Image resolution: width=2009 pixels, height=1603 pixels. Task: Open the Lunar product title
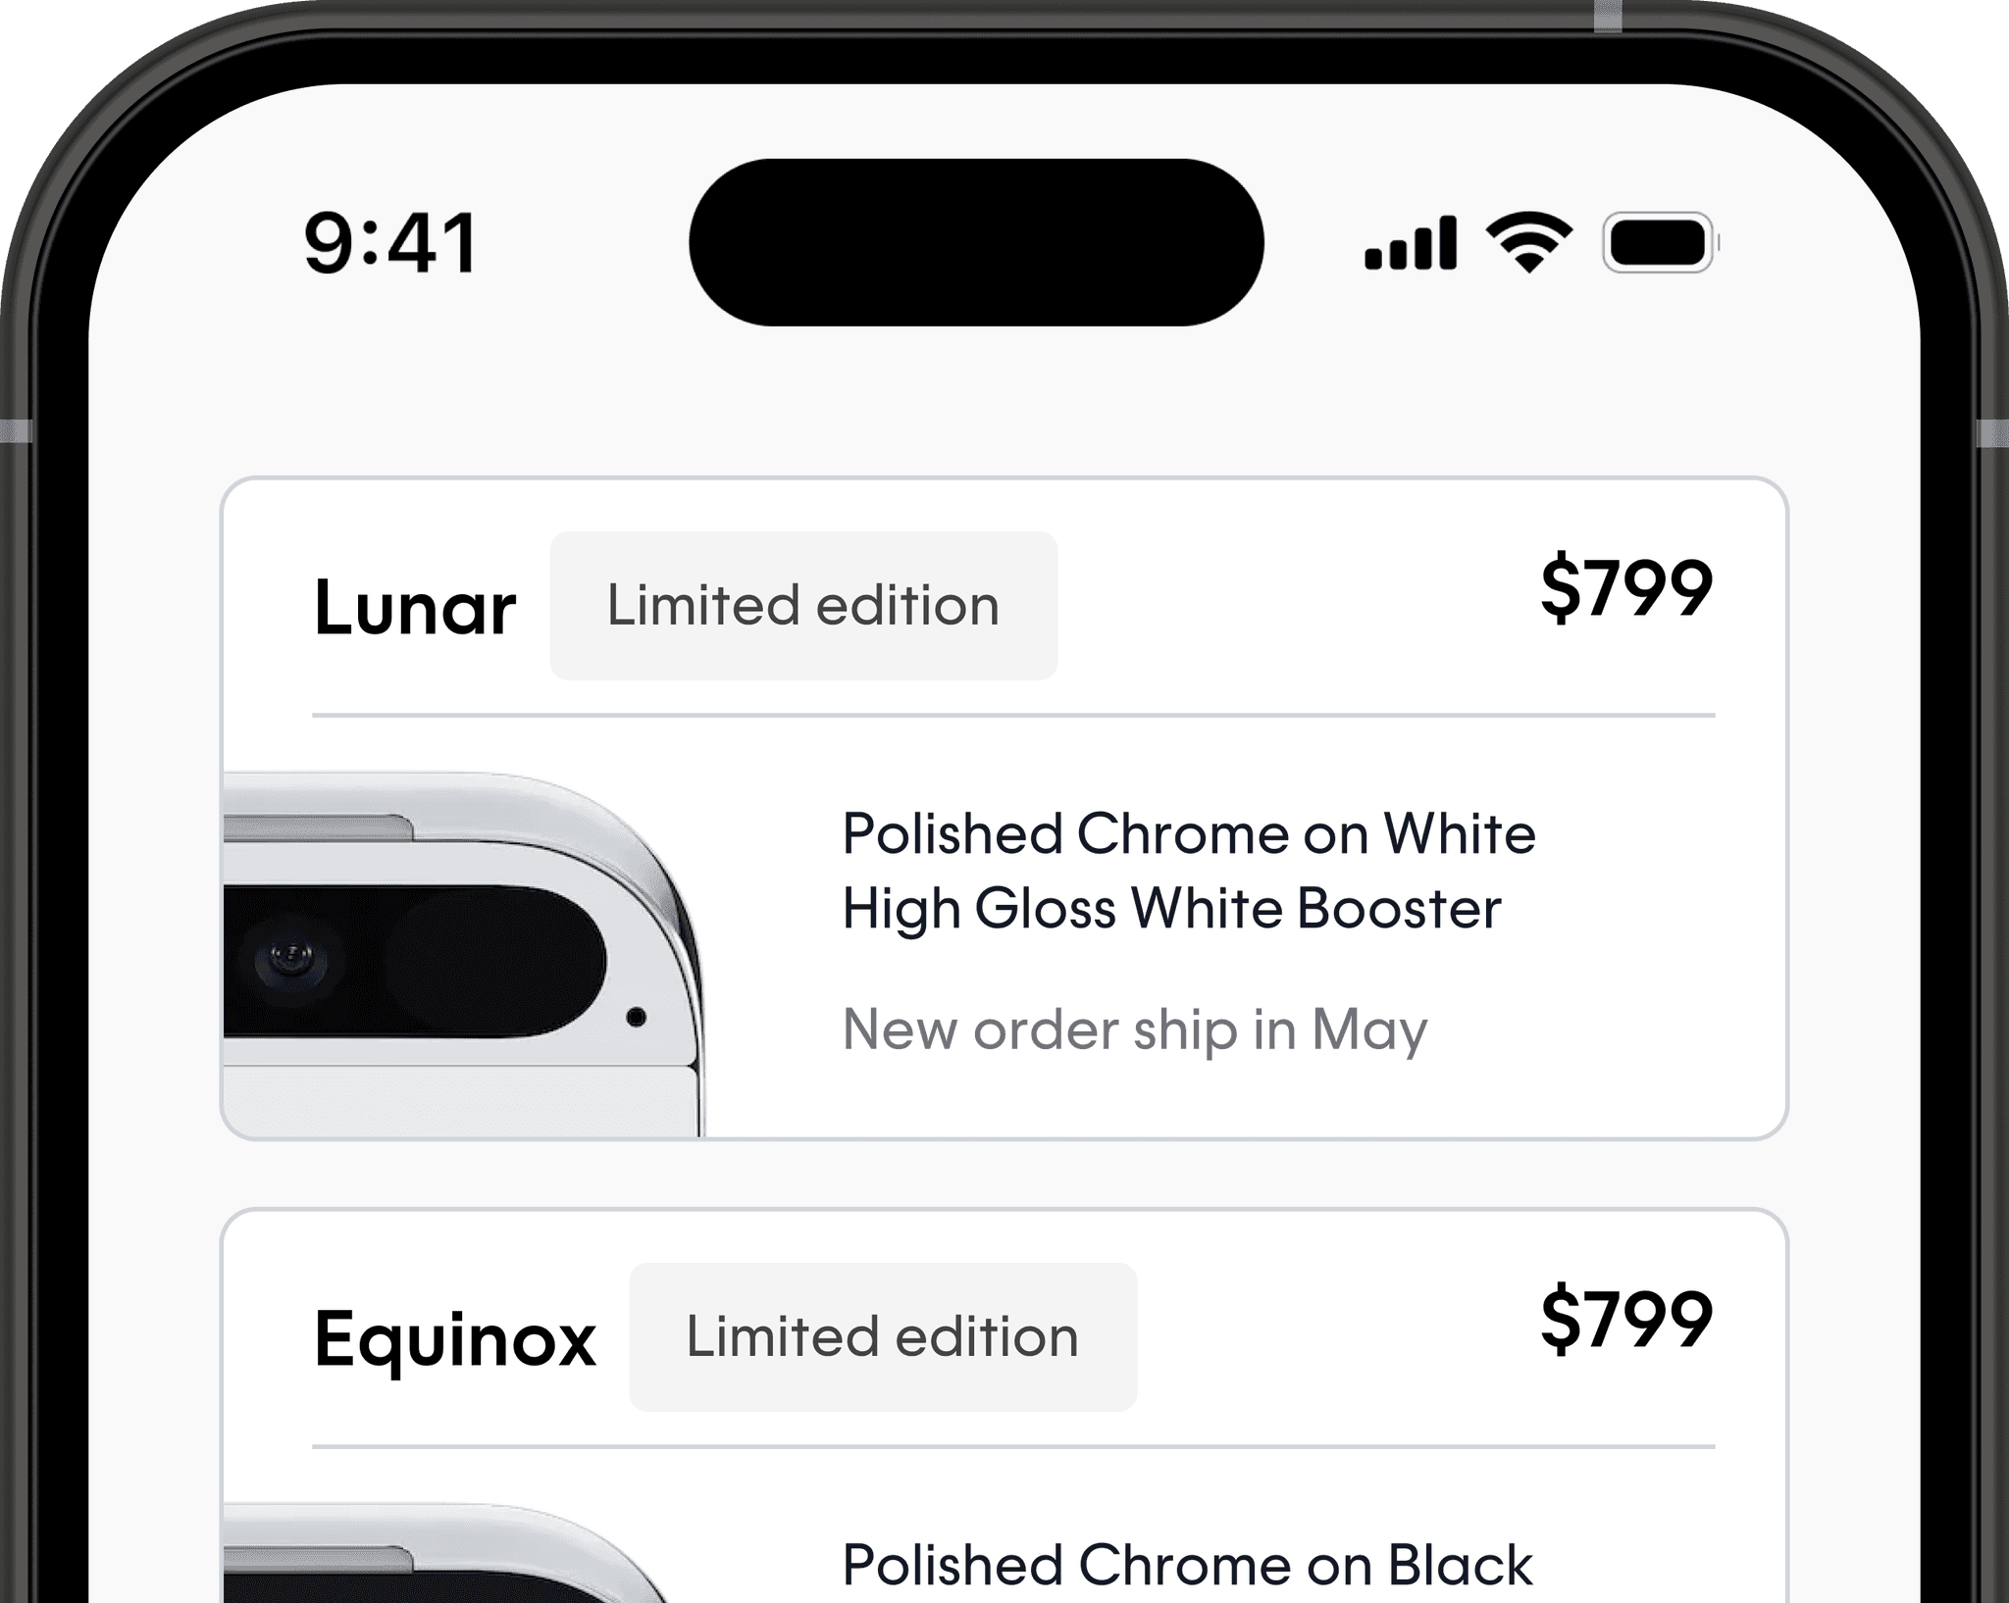(414, 608)
